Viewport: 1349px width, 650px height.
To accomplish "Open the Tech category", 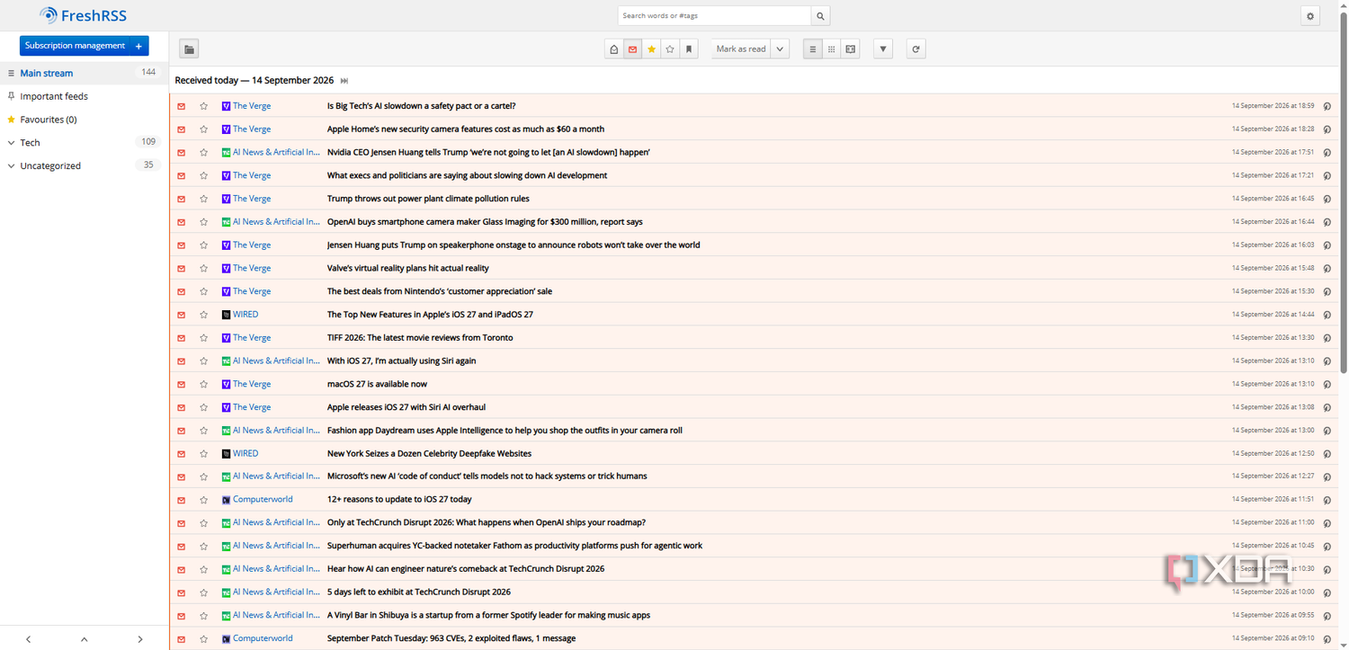I will coord(31,143).
